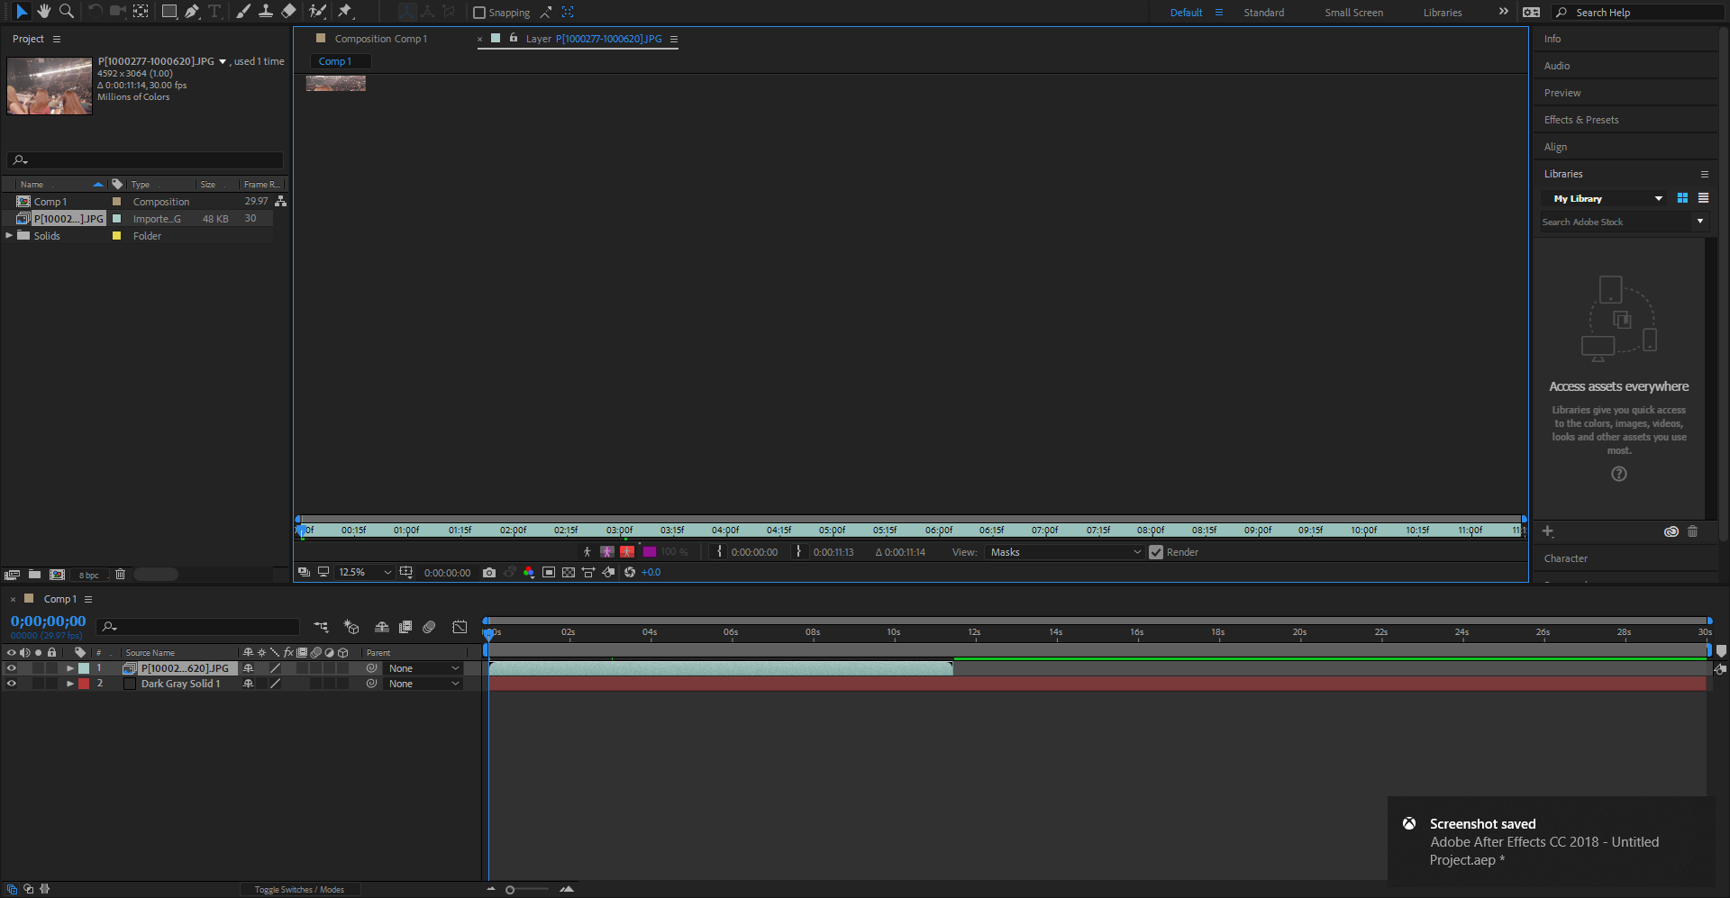The height and width of the screenshot is (898, 1730).
Task: Select the Selection arrow tool
Action: pyautogui.click(x=22, y=12)
